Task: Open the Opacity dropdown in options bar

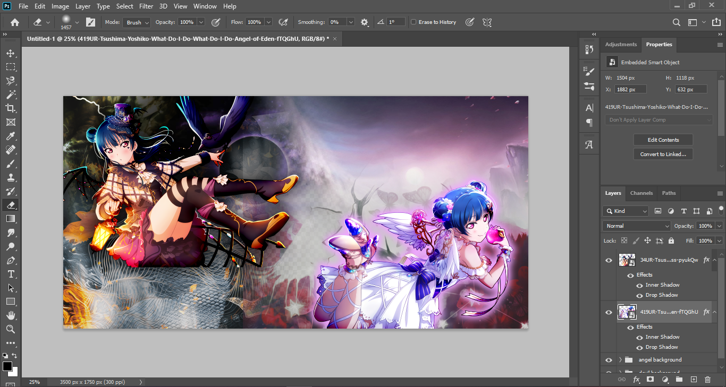Action: [x=201, y=22]
